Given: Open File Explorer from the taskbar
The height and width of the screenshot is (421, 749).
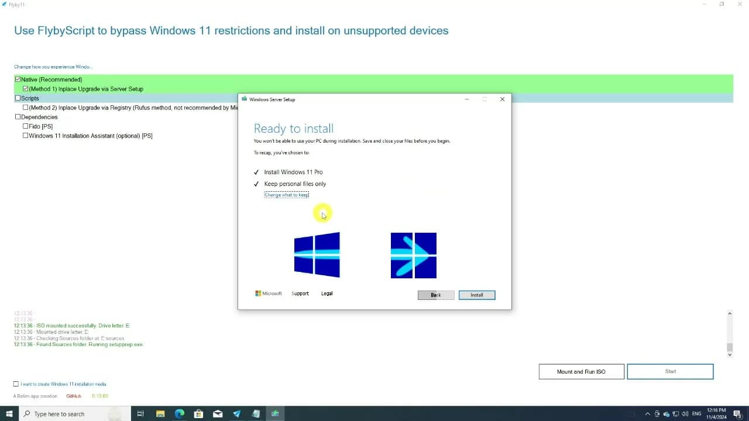Looking at the screenshot, I should click(x=160, y=413).
